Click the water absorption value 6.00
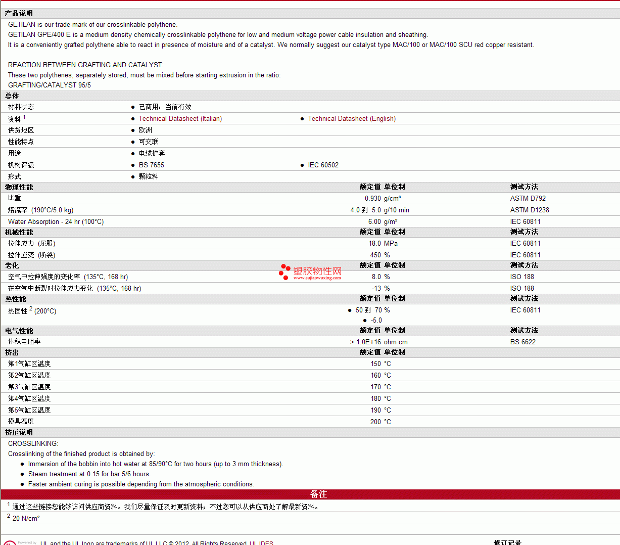The height and width of the screenshot is (545, 620). click(374, 222)
